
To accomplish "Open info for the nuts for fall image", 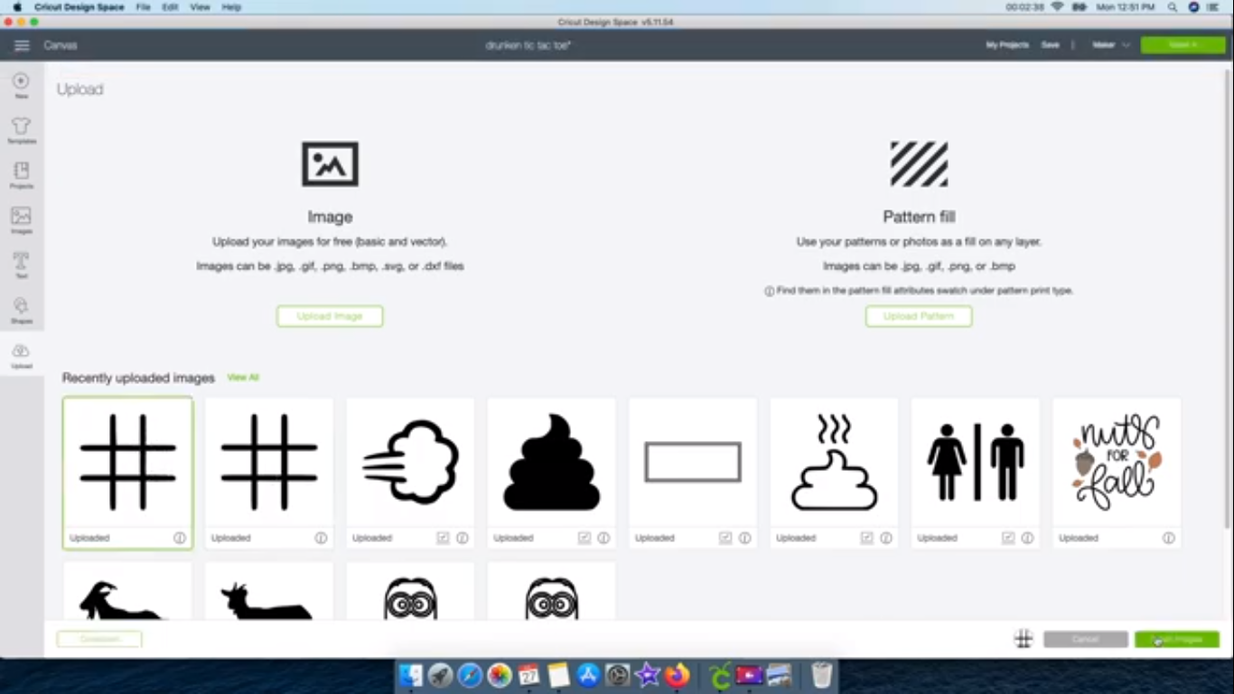I will (1168, 538).
